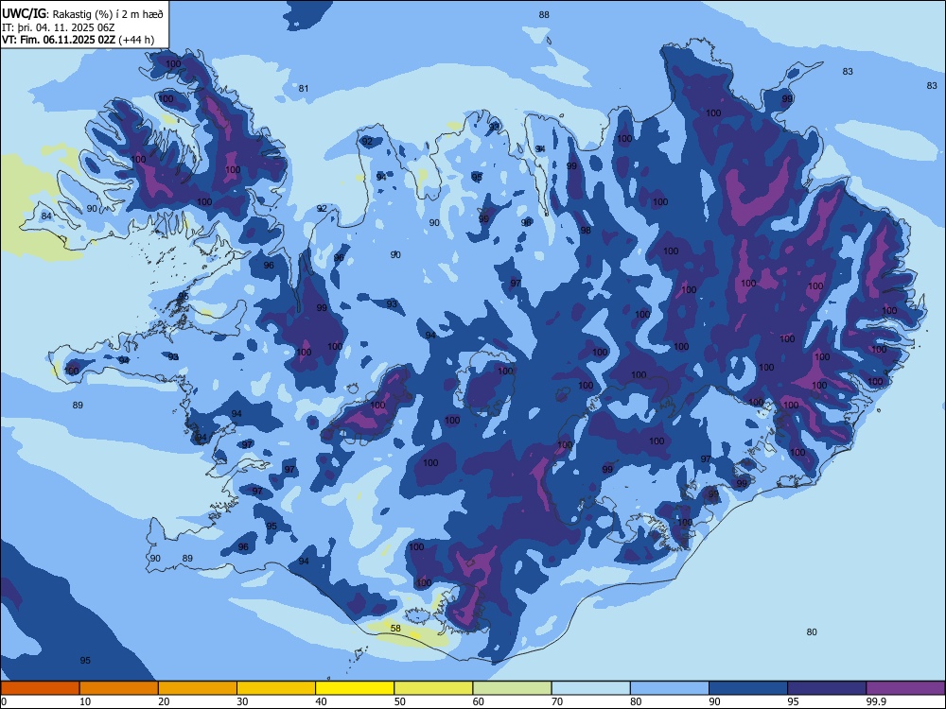The width and height of the screenshot is (946, 709).
Task: Click the 88 value at top of map
Action: pos(544,14)
